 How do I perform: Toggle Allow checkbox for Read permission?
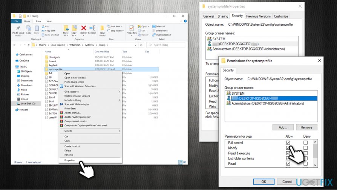288,164
